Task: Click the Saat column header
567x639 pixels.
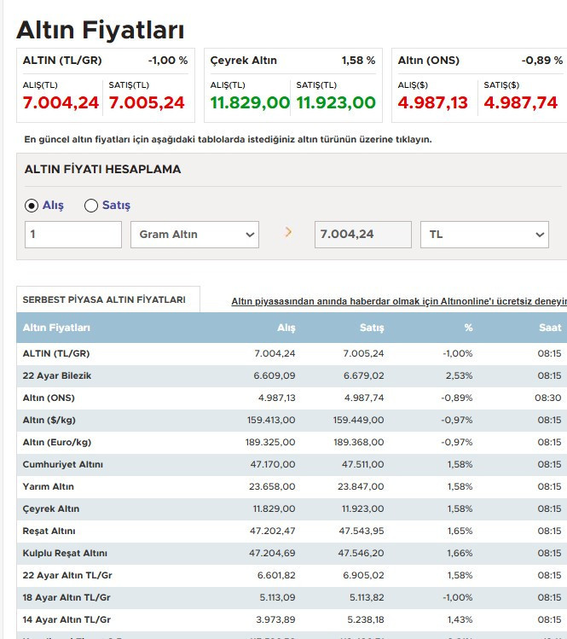Action: coord(549,328)
